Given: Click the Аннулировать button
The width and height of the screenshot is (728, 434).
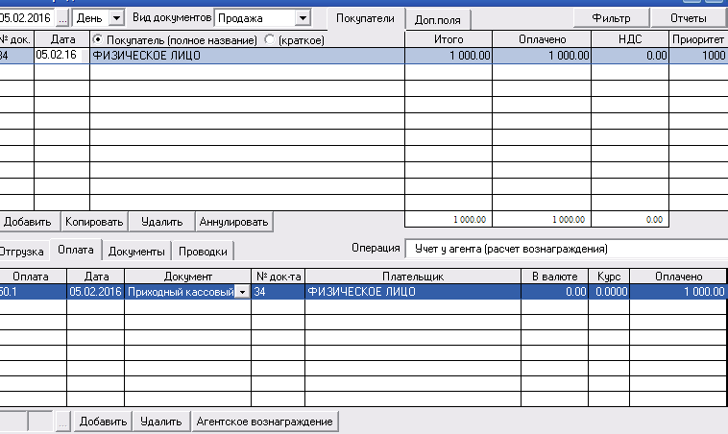Looking at the screenshot, I should tap(234, 222).
